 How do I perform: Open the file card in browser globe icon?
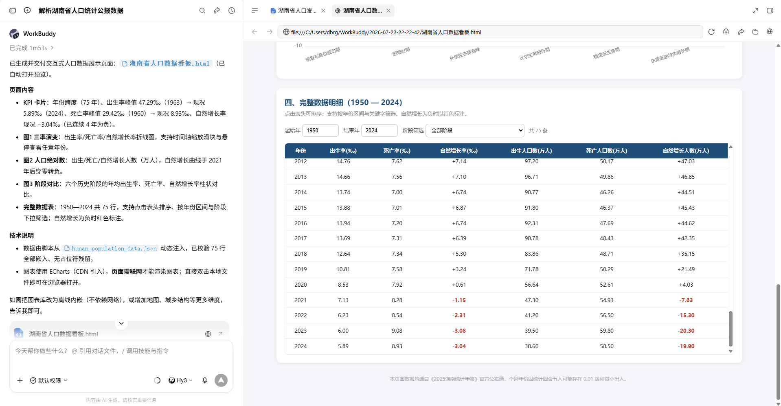coord(208,334)
